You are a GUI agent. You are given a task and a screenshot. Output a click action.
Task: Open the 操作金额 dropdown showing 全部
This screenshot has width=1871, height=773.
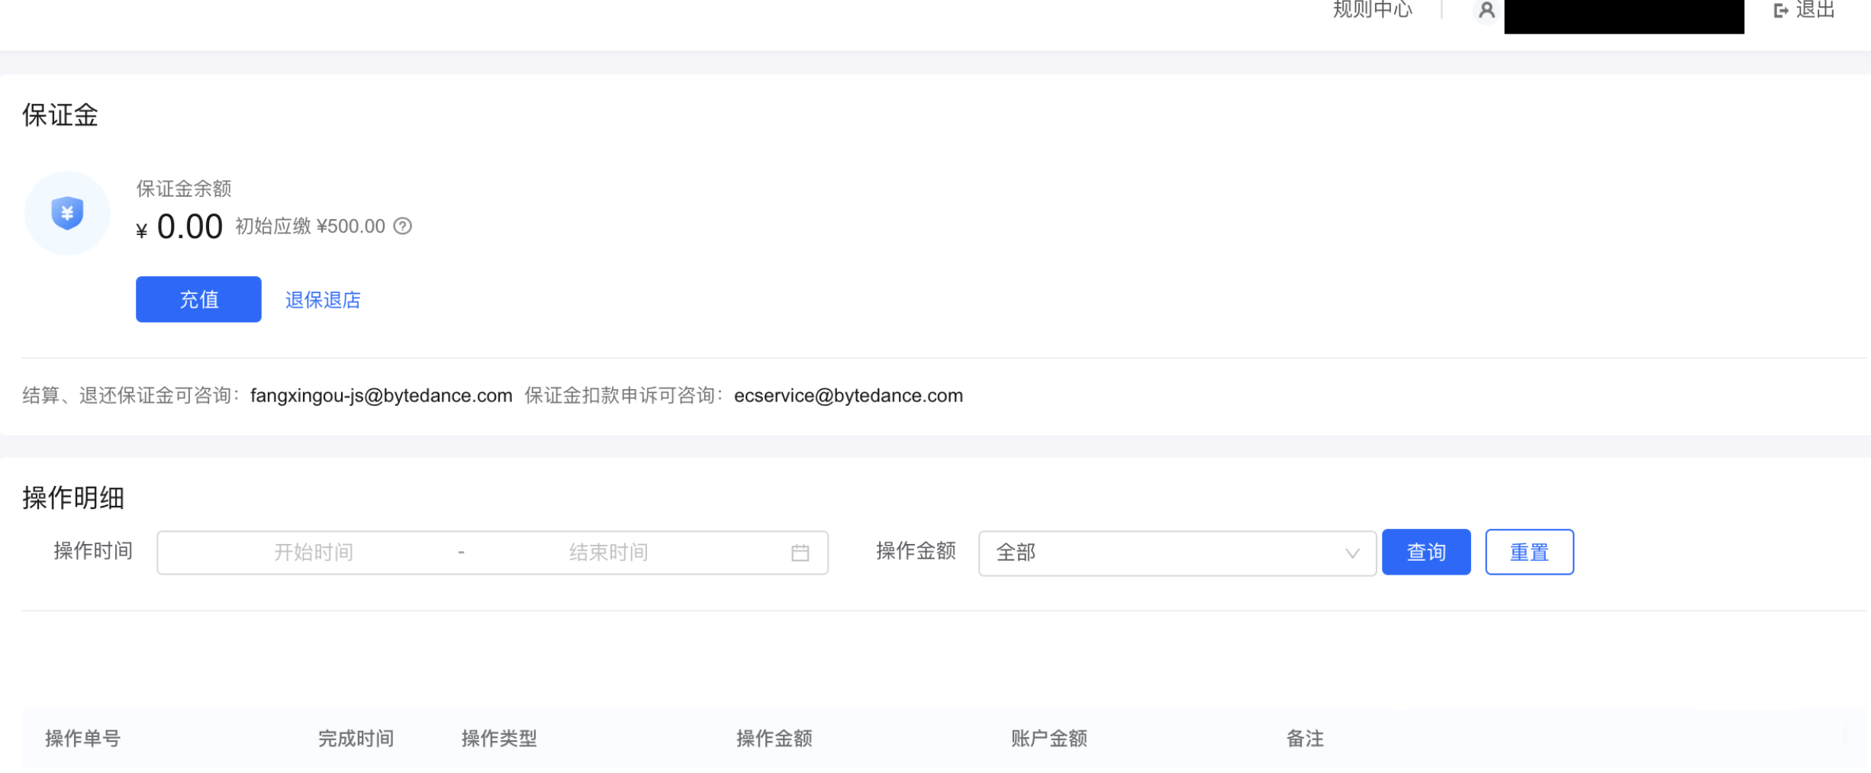click(1177, 552)
